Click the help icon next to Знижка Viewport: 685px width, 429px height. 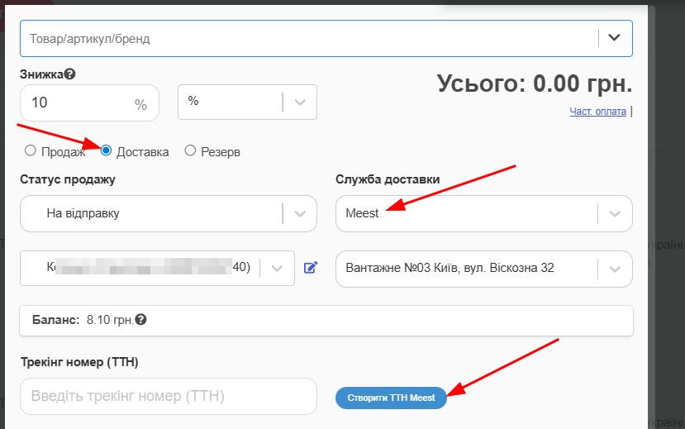[70, 74]
